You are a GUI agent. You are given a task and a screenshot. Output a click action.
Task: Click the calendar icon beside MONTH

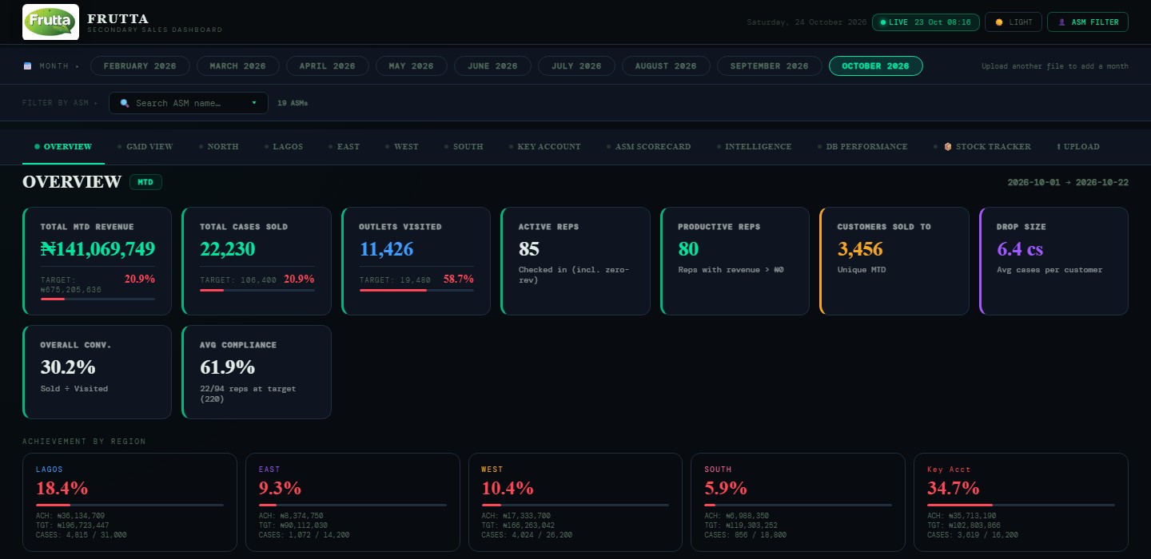tap(28, 66)
